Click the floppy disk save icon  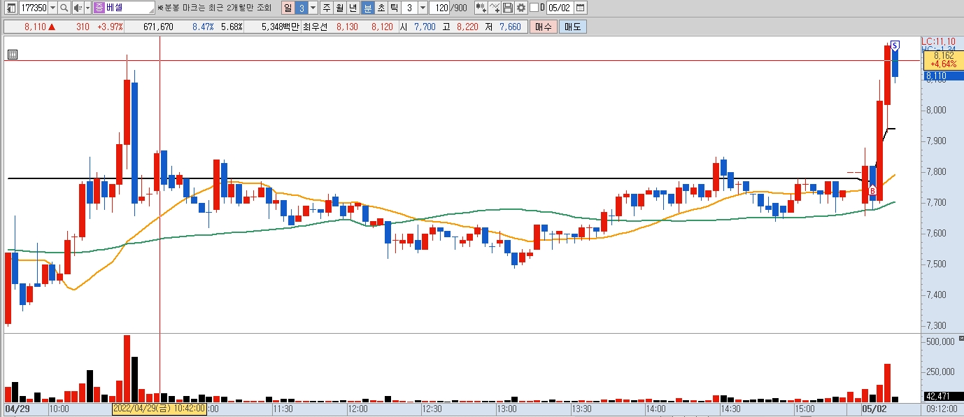pyautogui.click(x=508, y=8)
